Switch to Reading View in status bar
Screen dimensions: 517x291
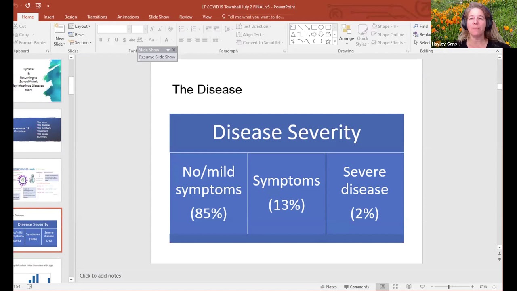409,287
